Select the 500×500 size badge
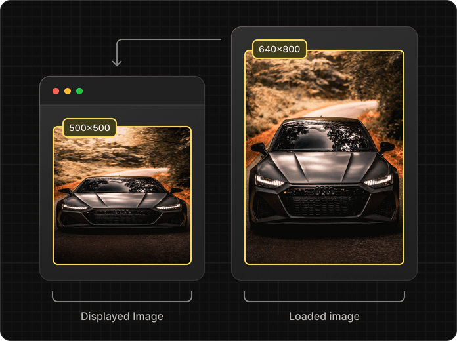The image size is (457, 341). pos(89,128)
